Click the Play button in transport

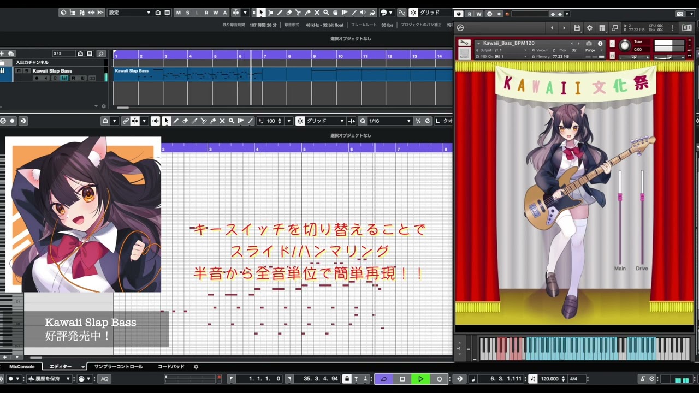coord(420,379)
